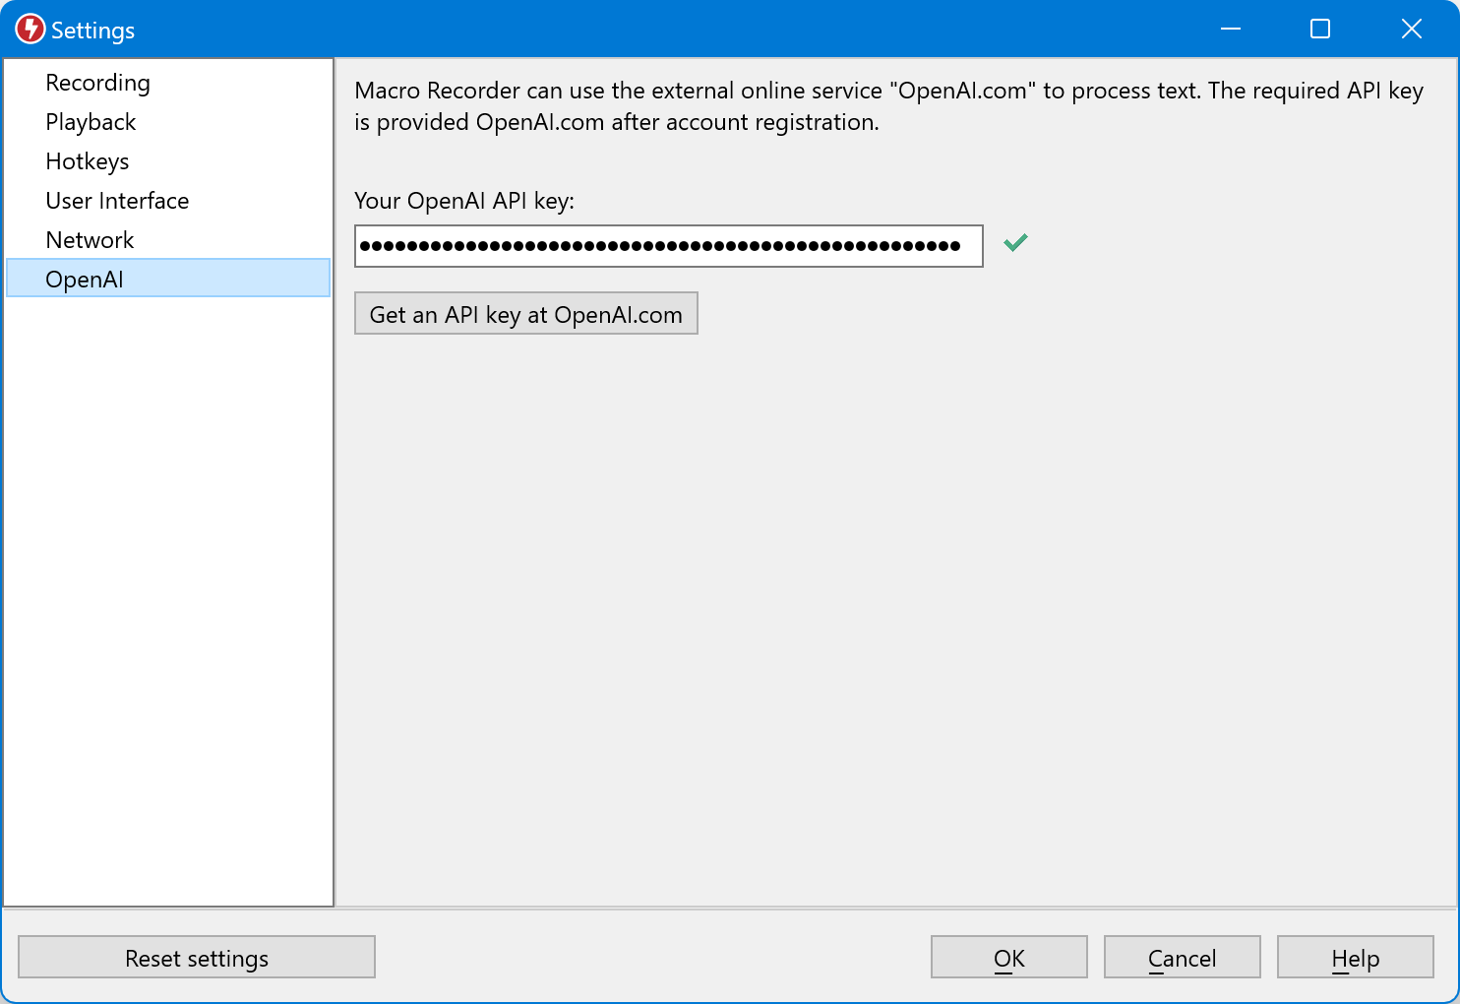Screen dimensions: 1460x1004
Task: Click the Macro Recorder OpenAI description text
Action: [x=888, y=106]
